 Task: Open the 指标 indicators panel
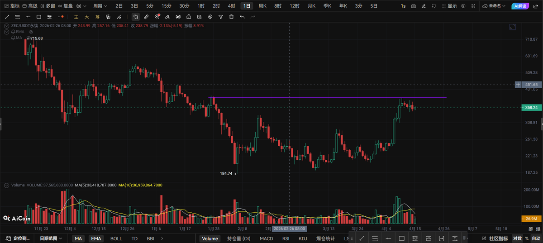[12, 6]
